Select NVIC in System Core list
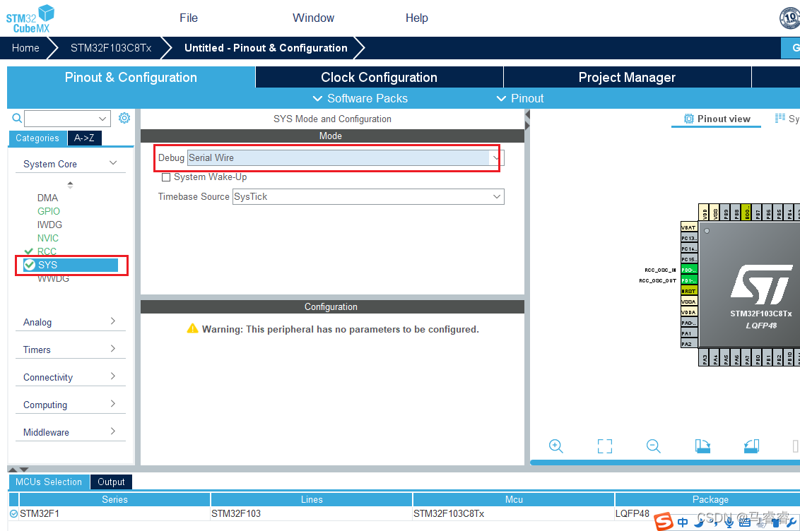This screenshot has width=800, height=531. click(48, 238)
